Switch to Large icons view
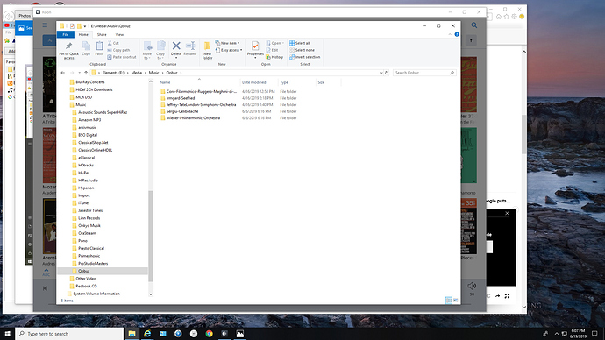 (x=456, y=300)
